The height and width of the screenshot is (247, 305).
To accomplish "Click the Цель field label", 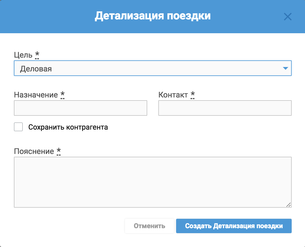I will pos(23,55).
